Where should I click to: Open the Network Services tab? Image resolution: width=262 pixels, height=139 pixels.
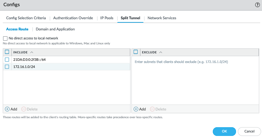(x=162, y=18)
